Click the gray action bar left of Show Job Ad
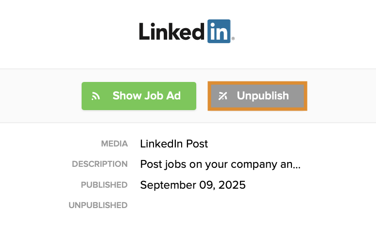 [x=39, y=96]
